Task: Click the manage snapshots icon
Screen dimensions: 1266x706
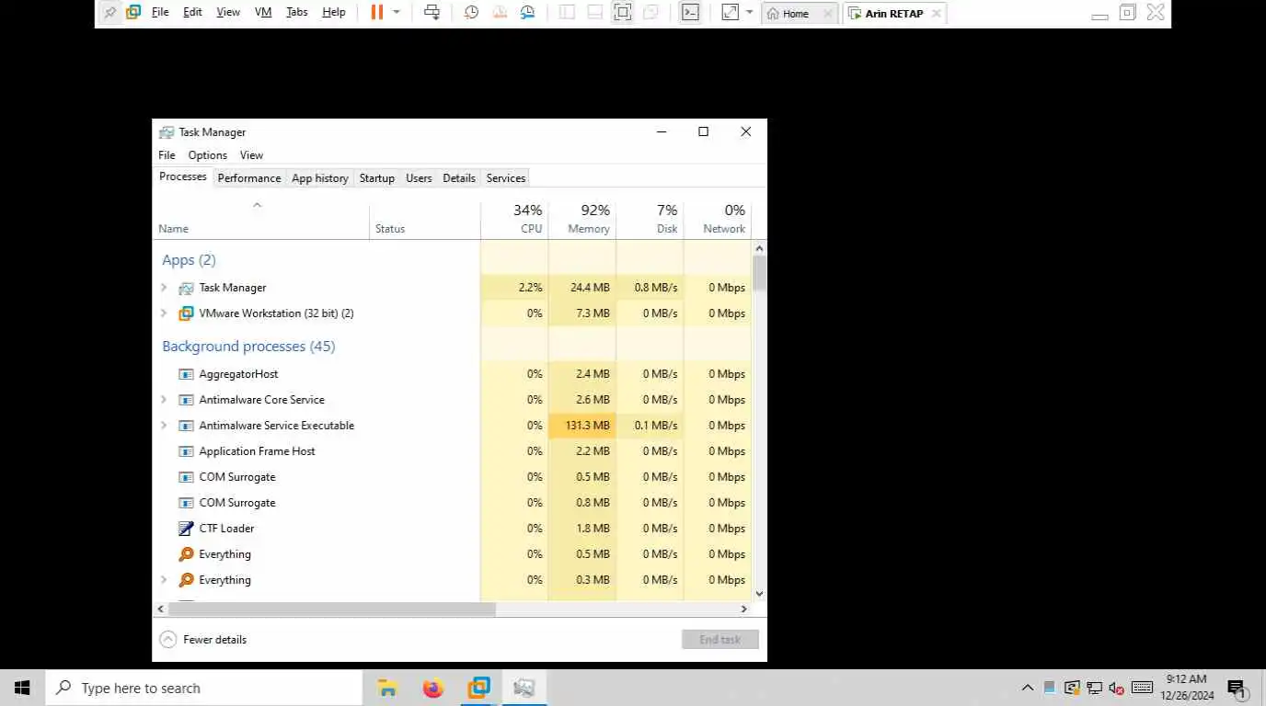Action: tap(527, 13)
